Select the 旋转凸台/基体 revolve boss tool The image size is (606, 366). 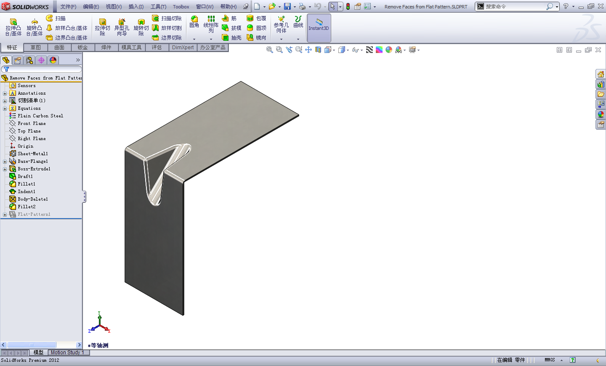tap(34, 27)
